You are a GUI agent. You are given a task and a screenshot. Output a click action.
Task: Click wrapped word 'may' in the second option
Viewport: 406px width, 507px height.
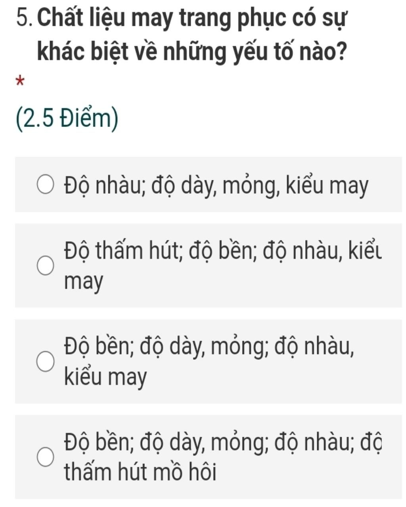pos(84,282)
